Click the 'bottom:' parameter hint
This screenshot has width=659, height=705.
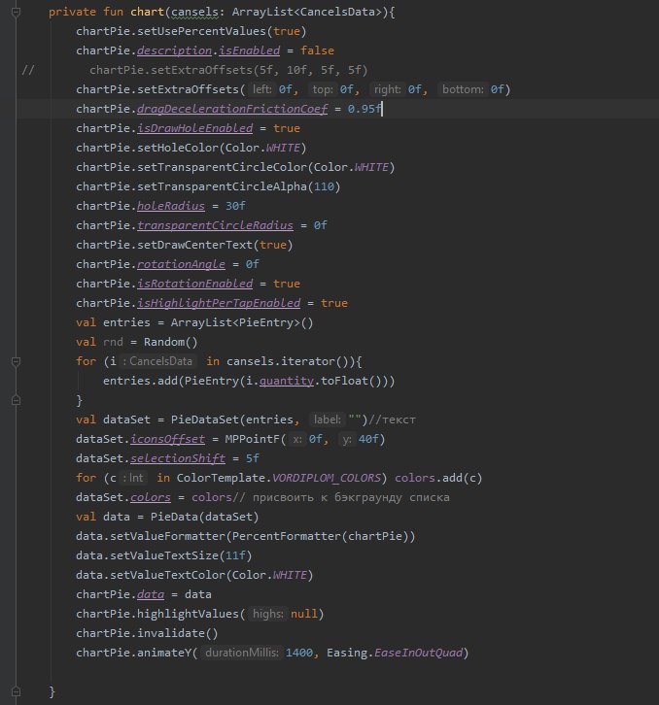(463, 89)
